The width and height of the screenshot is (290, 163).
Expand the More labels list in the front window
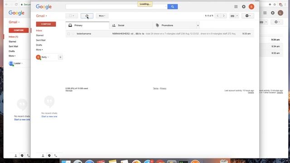click(39, 50)
